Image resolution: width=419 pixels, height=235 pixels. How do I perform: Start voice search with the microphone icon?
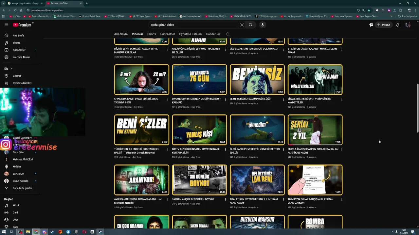tap(263, 25)
